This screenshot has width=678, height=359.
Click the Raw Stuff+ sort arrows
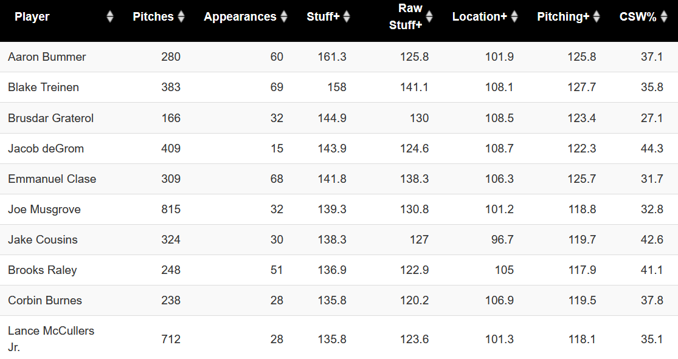pos(429,17)
